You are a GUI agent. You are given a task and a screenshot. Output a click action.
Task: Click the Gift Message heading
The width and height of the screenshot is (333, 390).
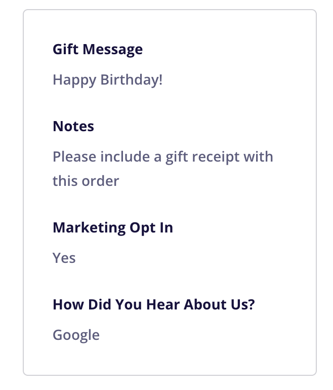point(98,50)
